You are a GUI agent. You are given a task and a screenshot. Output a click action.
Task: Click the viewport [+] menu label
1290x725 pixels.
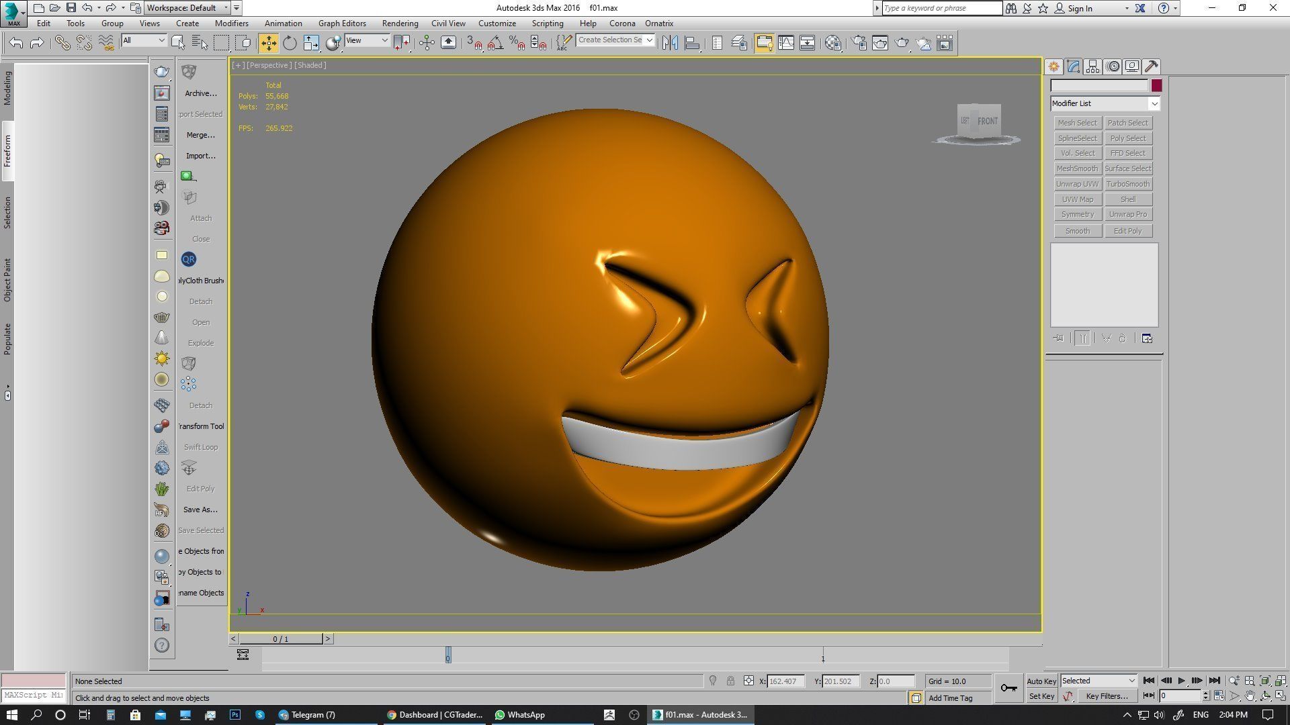click(x=238, y=65)
